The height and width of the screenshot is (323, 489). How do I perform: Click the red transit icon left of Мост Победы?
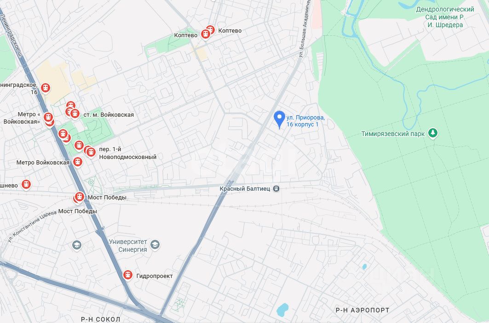tap(79, 197)
